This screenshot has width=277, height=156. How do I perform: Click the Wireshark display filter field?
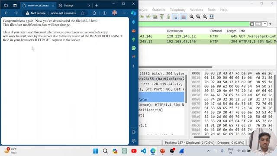click(x=194, y=24)
